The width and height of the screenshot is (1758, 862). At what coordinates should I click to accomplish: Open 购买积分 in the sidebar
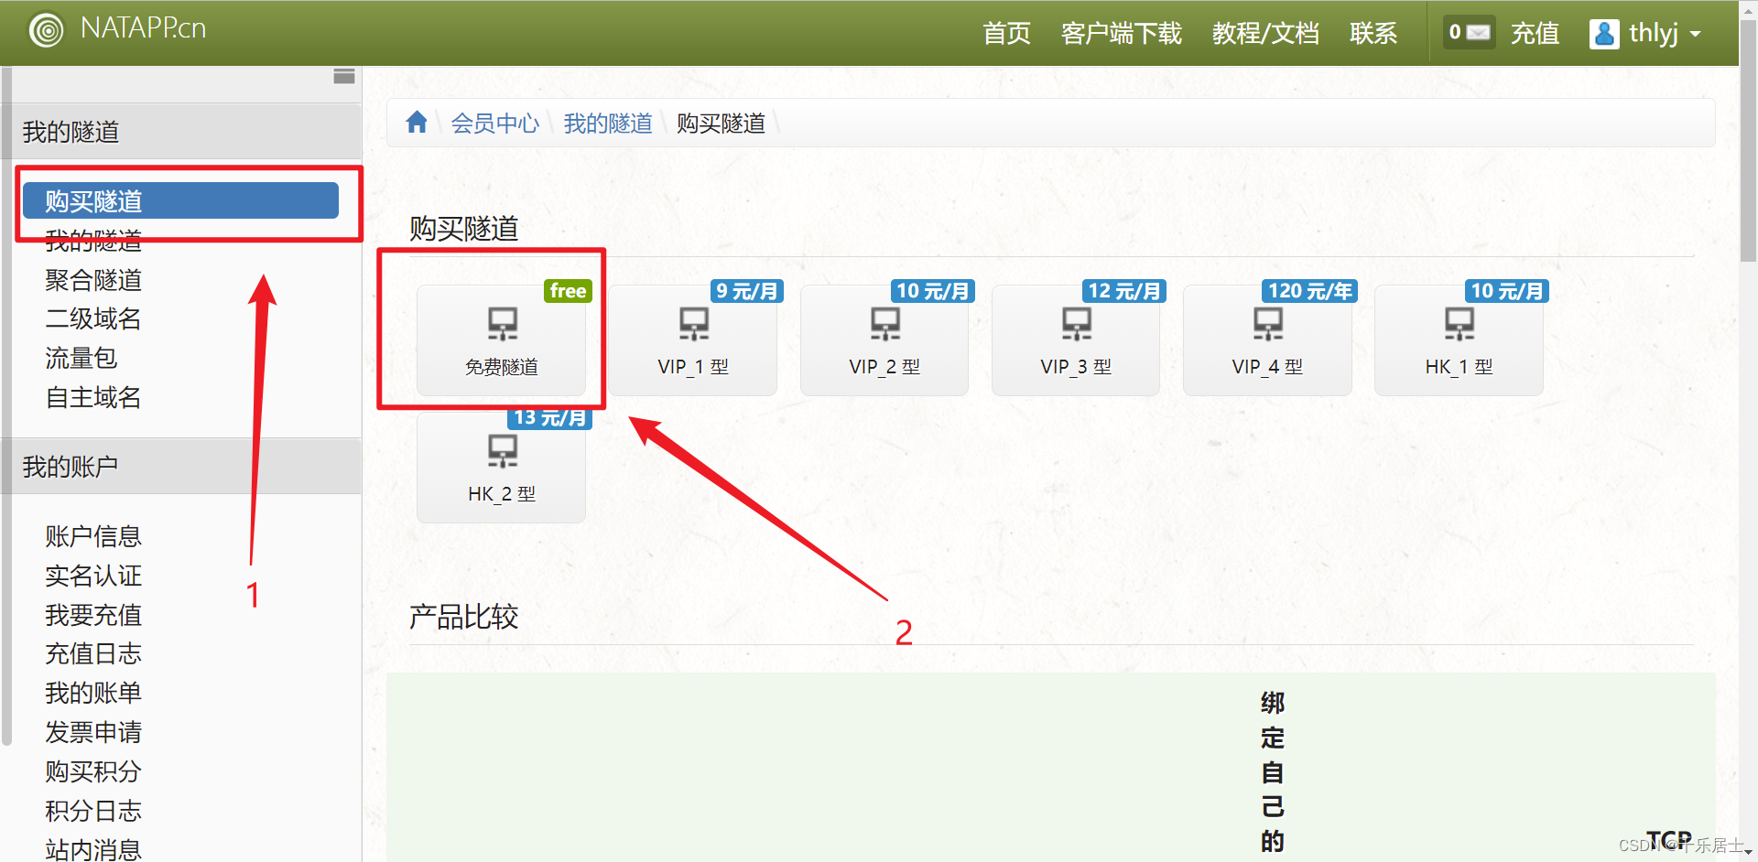coord(93,771)
